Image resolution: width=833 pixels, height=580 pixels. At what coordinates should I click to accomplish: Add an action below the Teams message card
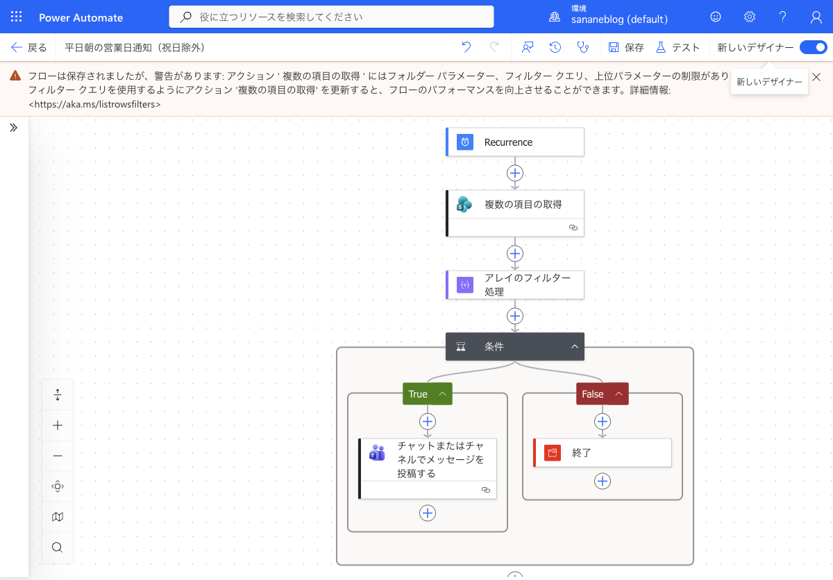428,513
